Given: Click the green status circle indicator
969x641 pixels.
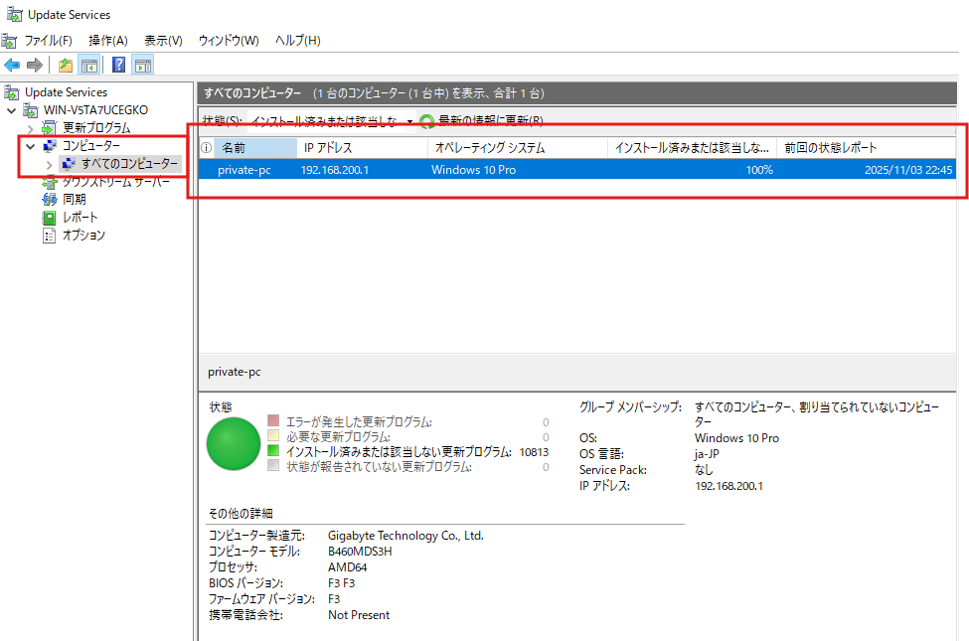Looking at the screenshot, I should [x=233, y=443].
